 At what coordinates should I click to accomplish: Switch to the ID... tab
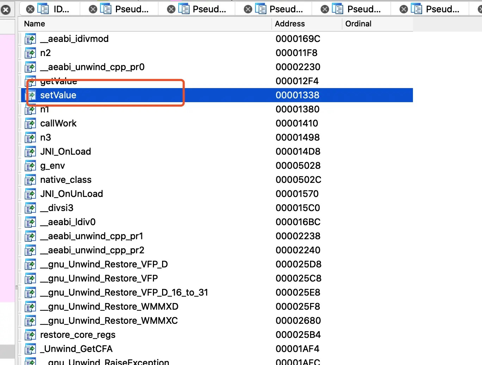[61, 9]
